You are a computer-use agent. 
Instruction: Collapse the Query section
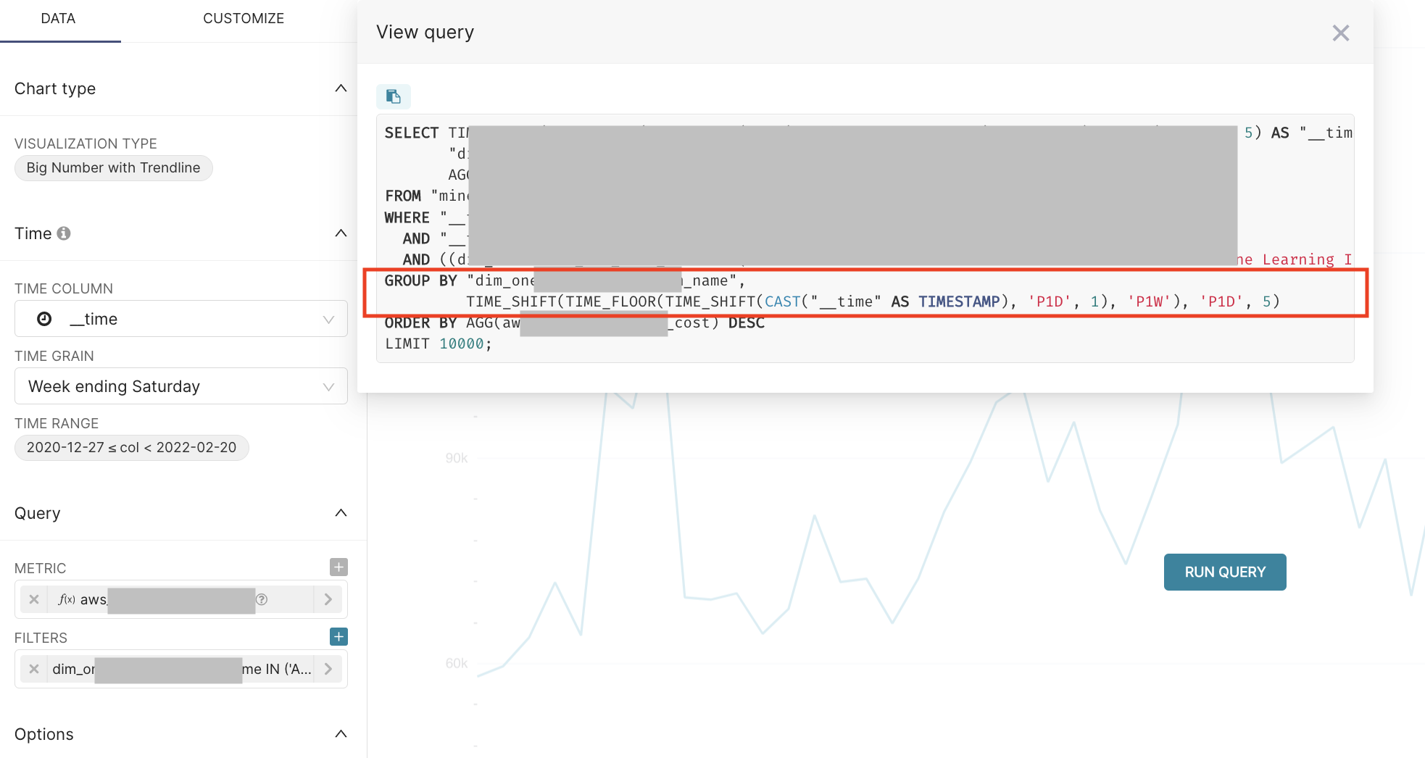tap(341, 512)
